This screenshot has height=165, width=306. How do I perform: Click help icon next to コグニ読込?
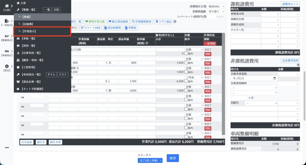click(x=175, y=21)
